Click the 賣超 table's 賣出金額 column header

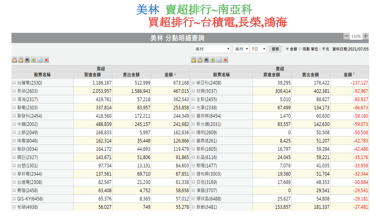pyautogui.click(x=310, y=75)
